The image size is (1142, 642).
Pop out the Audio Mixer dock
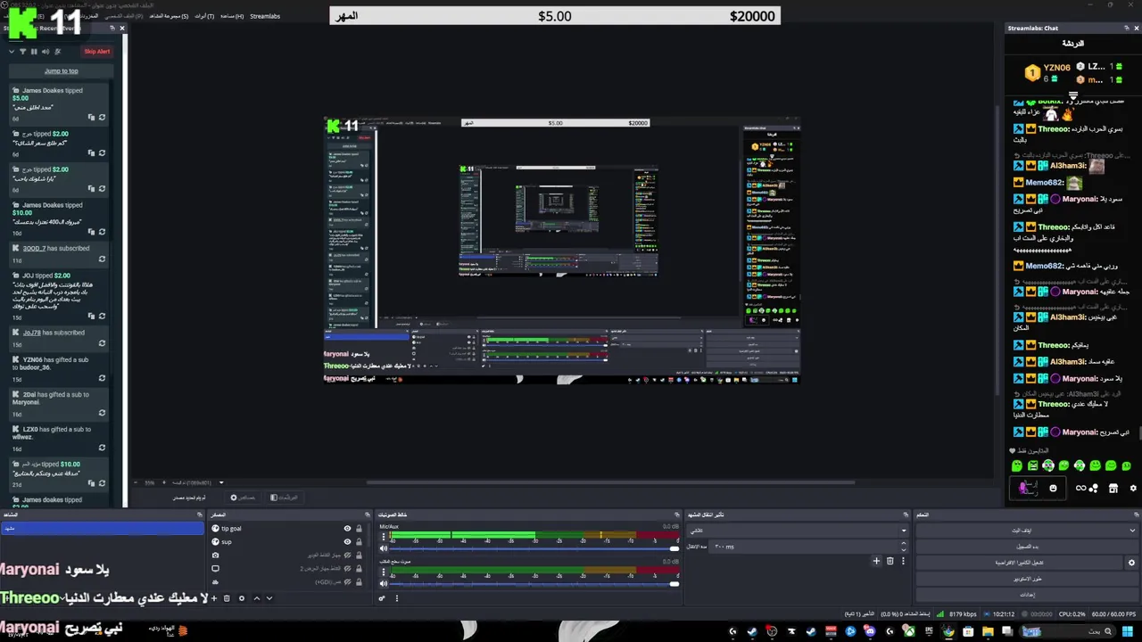point(676,514)
